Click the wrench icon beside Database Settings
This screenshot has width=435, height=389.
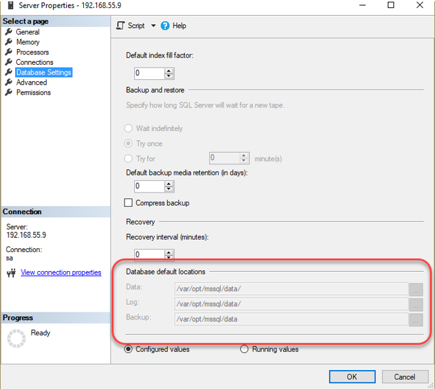point(9,72)
